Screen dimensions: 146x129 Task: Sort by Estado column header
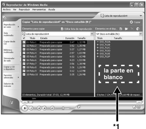pyautogui.click(x=44, y=38)
